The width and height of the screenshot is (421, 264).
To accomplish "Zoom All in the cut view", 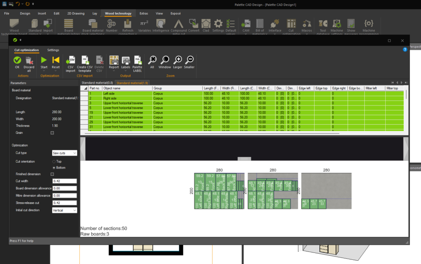I will [152, 60].
